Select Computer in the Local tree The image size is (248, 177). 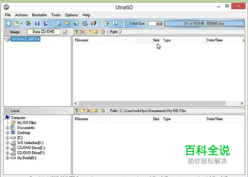pyautogui.click(x=18, y=118)
